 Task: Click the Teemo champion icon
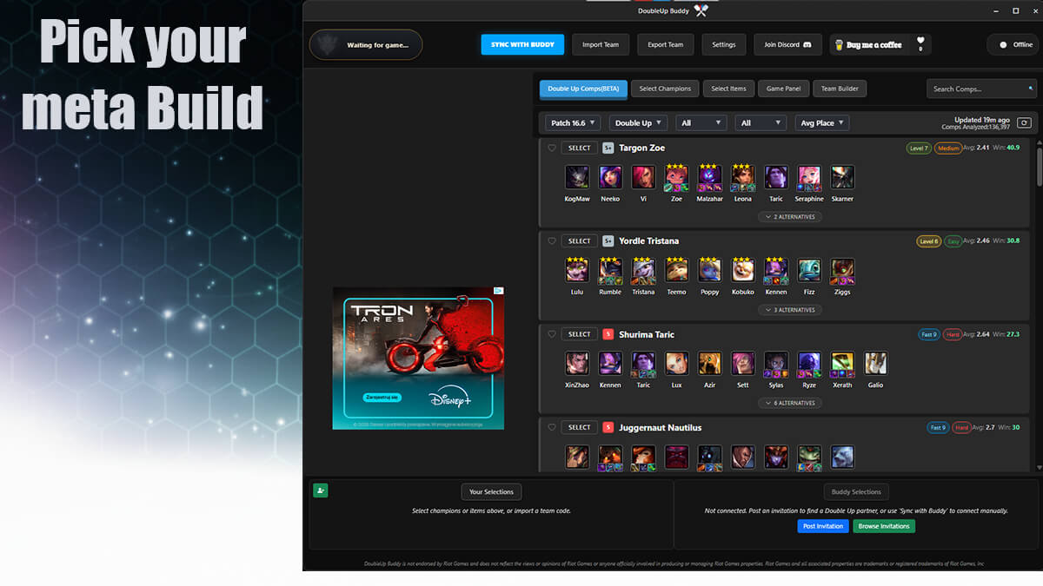(676, 271)
